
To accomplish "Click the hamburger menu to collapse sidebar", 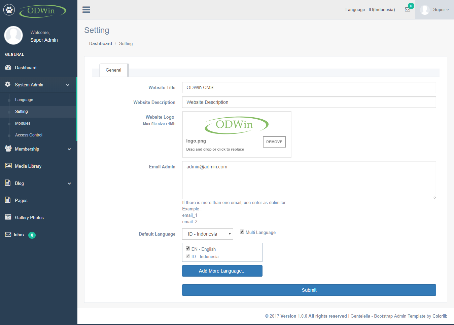I will (x=86, y=9).
